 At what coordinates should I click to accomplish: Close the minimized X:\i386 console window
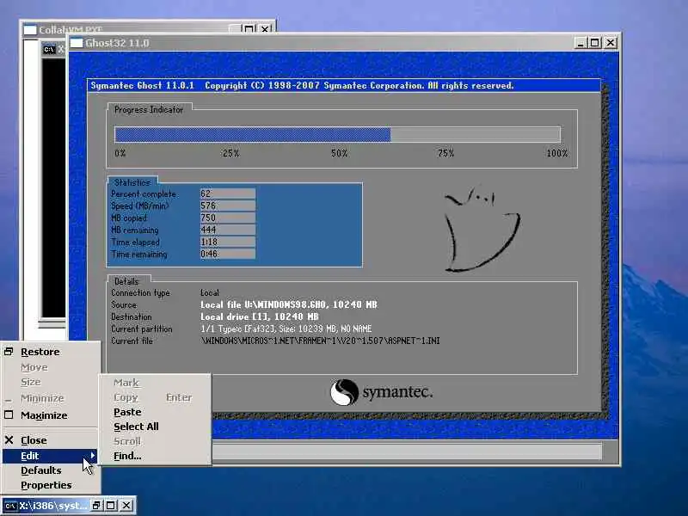pos(126,506)
